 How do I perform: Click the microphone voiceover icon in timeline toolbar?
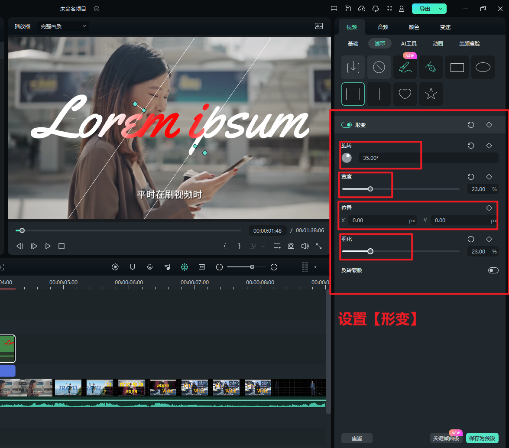(150, 267)
